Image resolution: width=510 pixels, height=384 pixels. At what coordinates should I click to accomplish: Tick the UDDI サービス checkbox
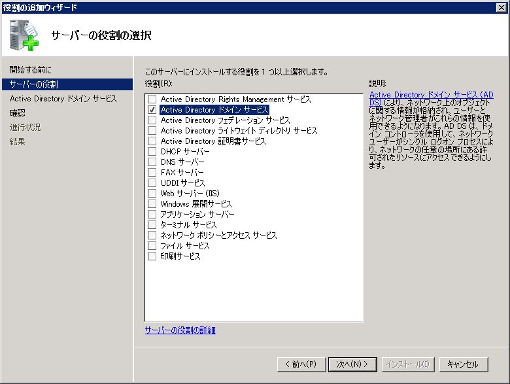pos(152,183)
